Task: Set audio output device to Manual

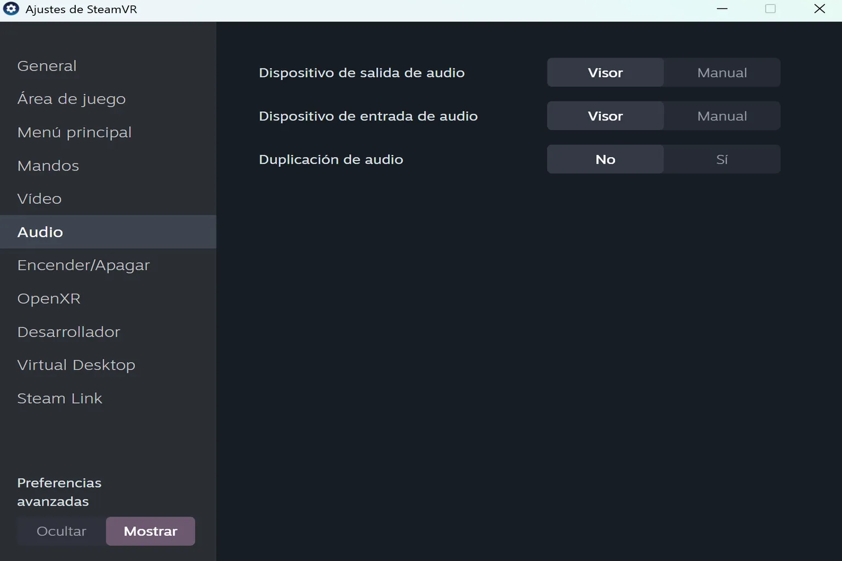Action: tap(722, 72)
